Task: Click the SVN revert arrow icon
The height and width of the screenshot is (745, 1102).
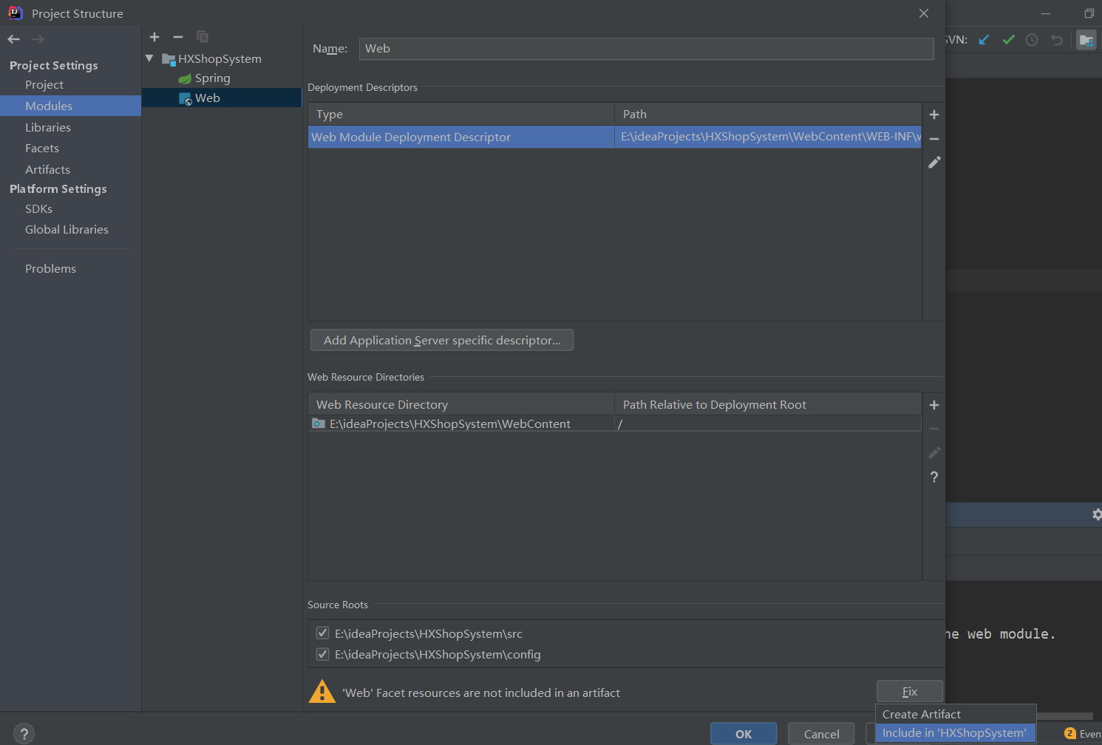Action: [1057, 40]
